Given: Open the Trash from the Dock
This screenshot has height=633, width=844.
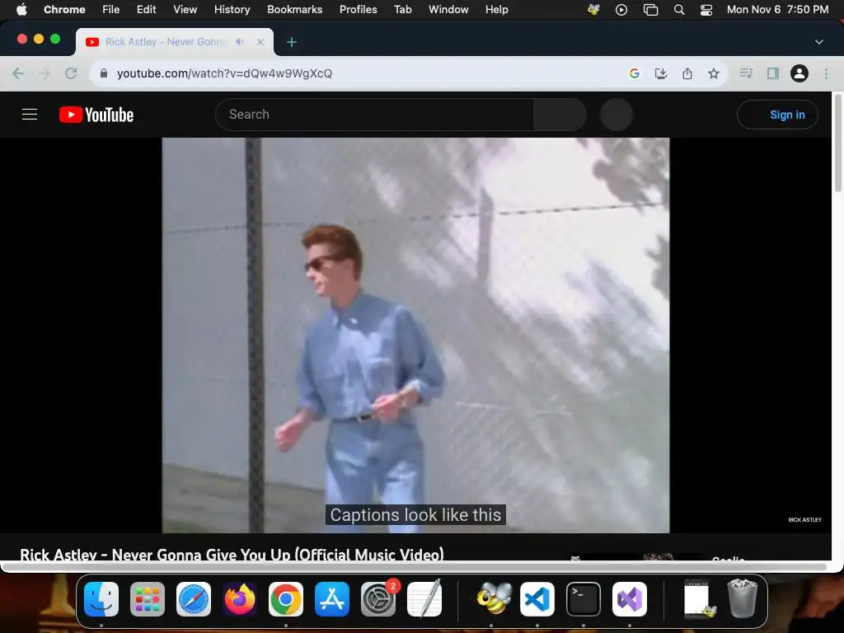Looking at the screenshot, I should [x=743, y=598].
